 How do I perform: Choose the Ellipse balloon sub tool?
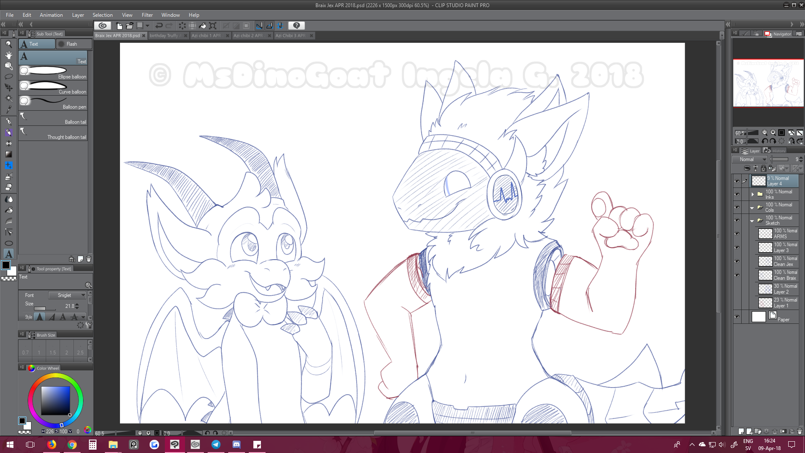tap(53, 73)
